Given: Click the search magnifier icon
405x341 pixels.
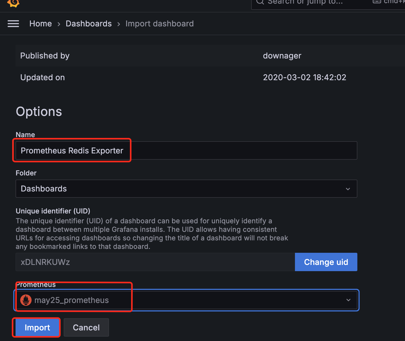Looking at the screenshot, I should 260,2.
